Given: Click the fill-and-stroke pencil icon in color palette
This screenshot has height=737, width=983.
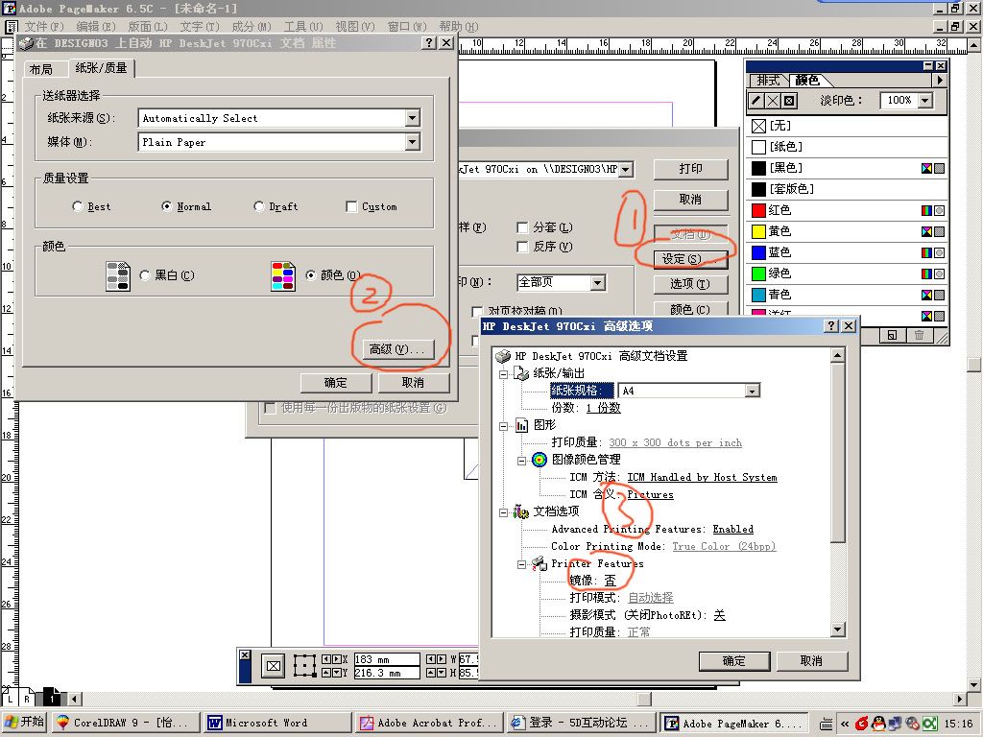Looking at the screenshot, I should tap(757, 100).
